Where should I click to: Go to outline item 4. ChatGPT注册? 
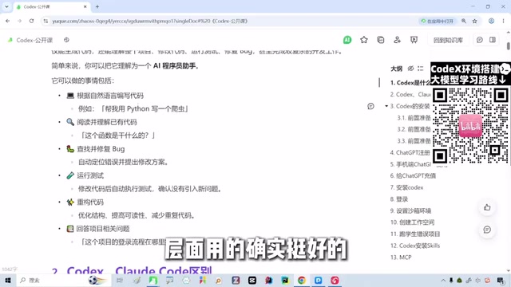[410, 152]
